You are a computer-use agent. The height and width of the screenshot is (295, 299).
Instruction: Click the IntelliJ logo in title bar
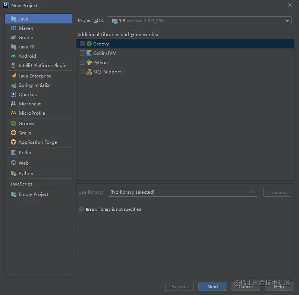coord(6,5)
